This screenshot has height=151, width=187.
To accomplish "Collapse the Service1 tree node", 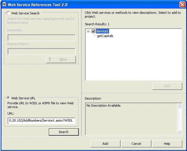I will click(x=88, y=31).
